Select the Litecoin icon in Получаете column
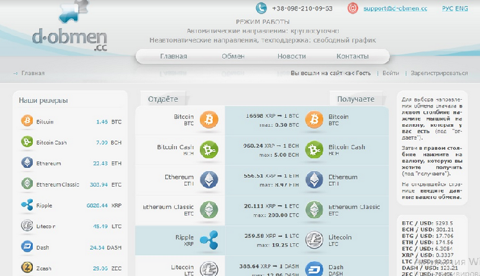 click(314, 239)
